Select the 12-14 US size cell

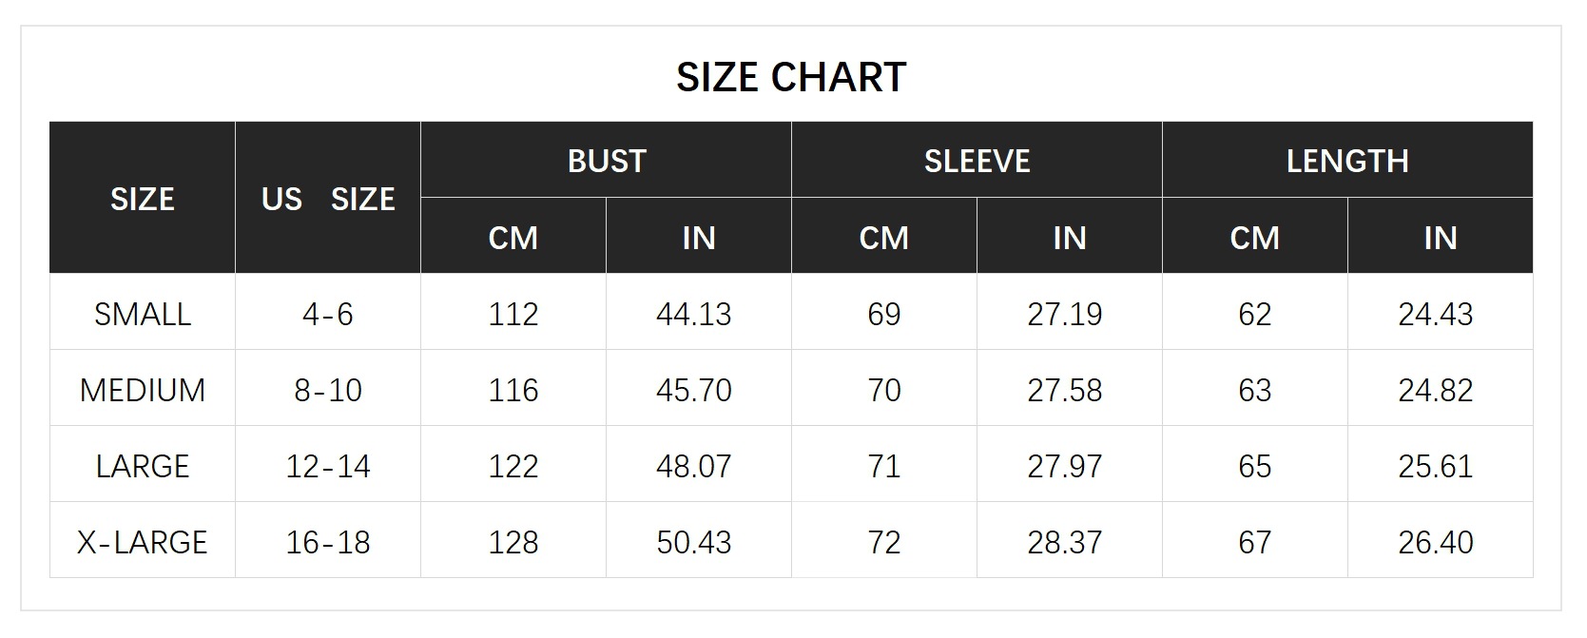click(x=328, y=466)
